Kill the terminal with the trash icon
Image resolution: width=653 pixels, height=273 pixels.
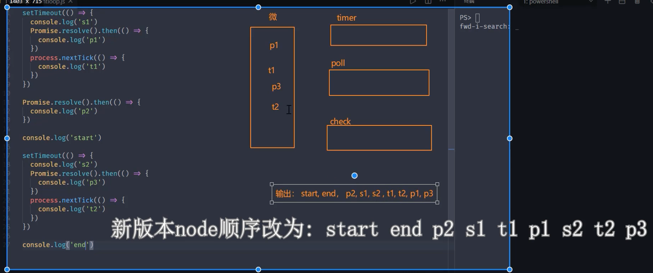(x=637, y=2)
